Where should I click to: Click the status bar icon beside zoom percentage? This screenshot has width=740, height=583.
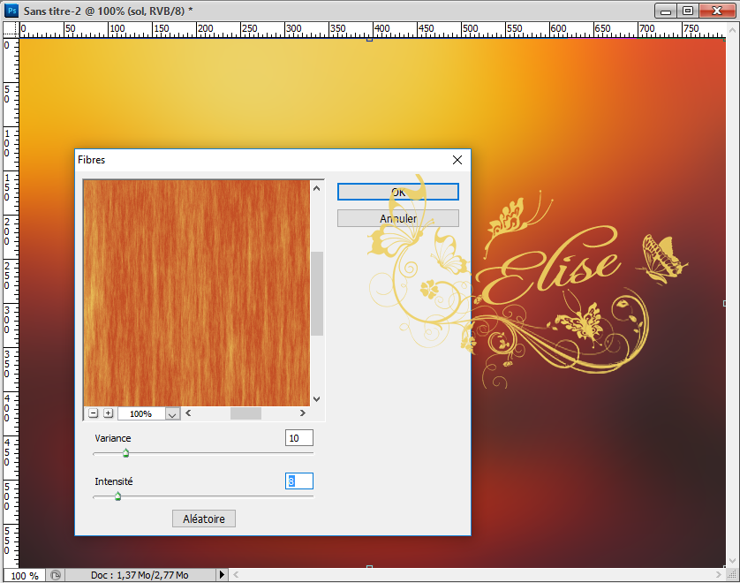(x=56, y=575)
